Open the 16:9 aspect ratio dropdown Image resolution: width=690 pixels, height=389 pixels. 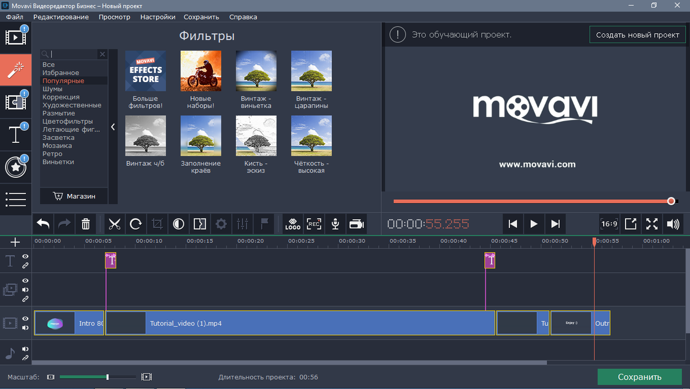pyautogui.click(x=609, y=224)
